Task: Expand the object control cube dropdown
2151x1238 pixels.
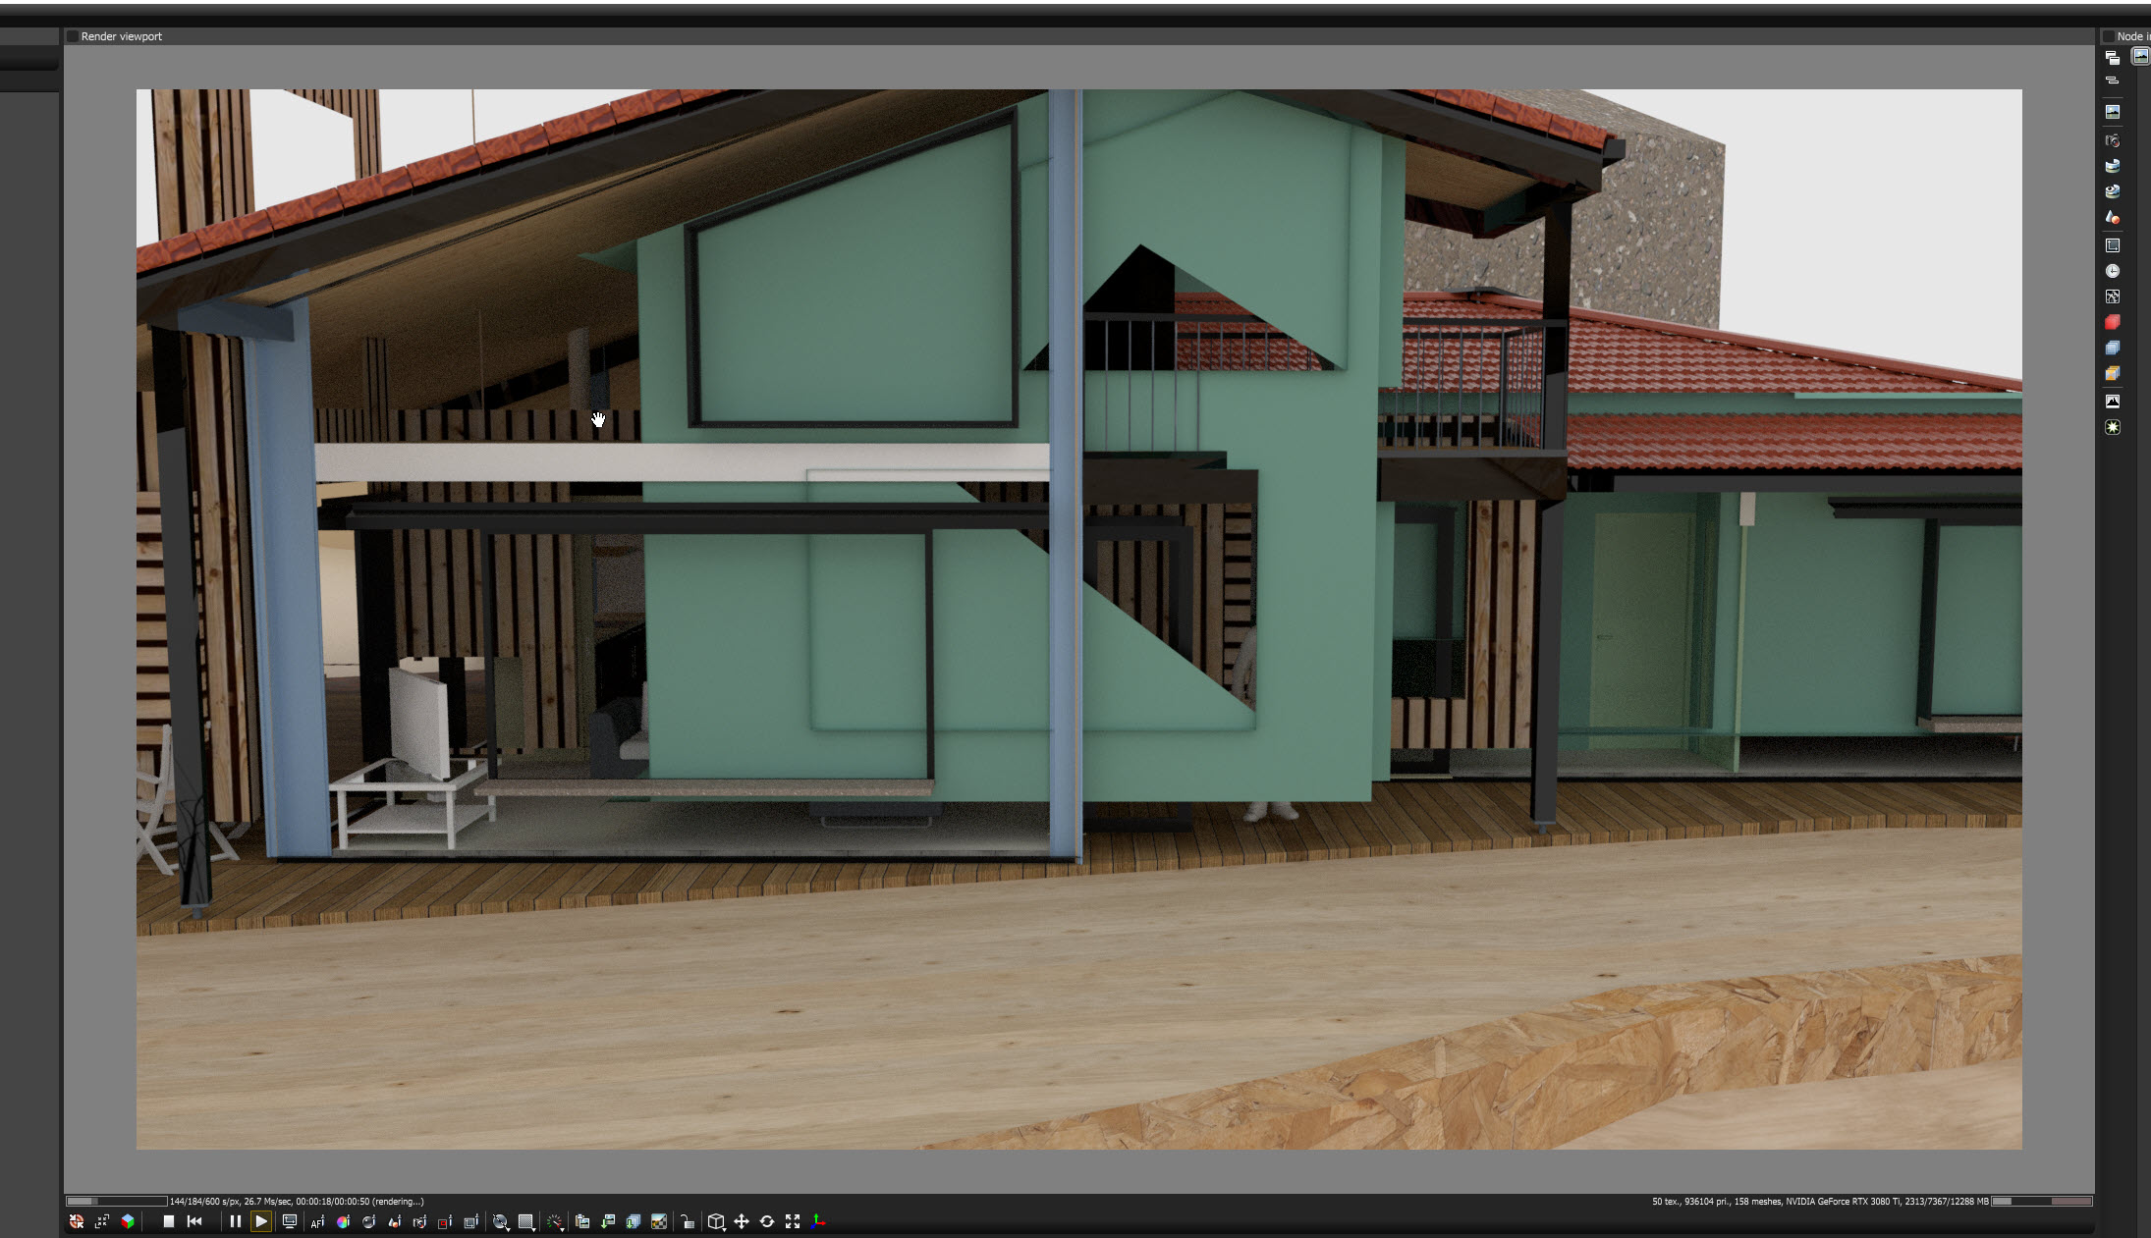Action: click(717, 1221)
